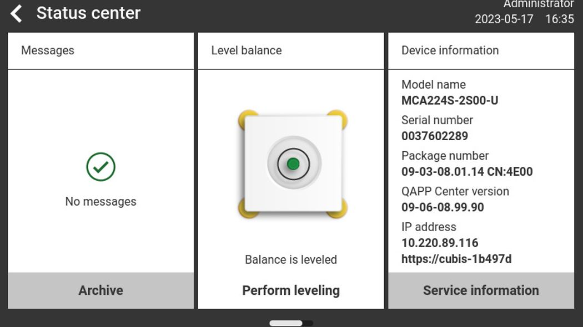Click the IP address 10.220.89.116
583x327 pixels.
coord(440,243)
